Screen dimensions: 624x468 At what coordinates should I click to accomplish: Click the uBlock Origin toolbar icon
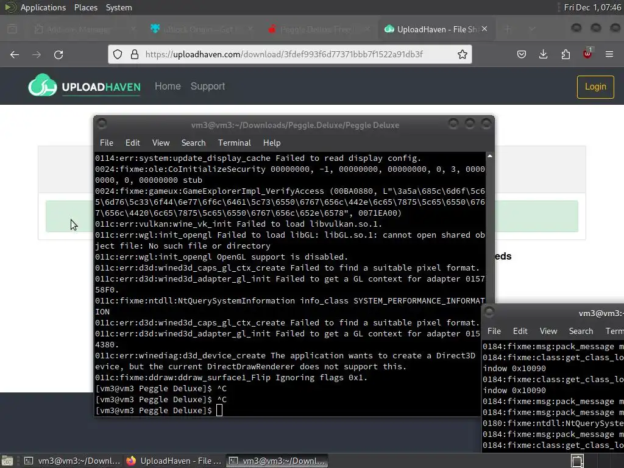[x=587, y=54]
